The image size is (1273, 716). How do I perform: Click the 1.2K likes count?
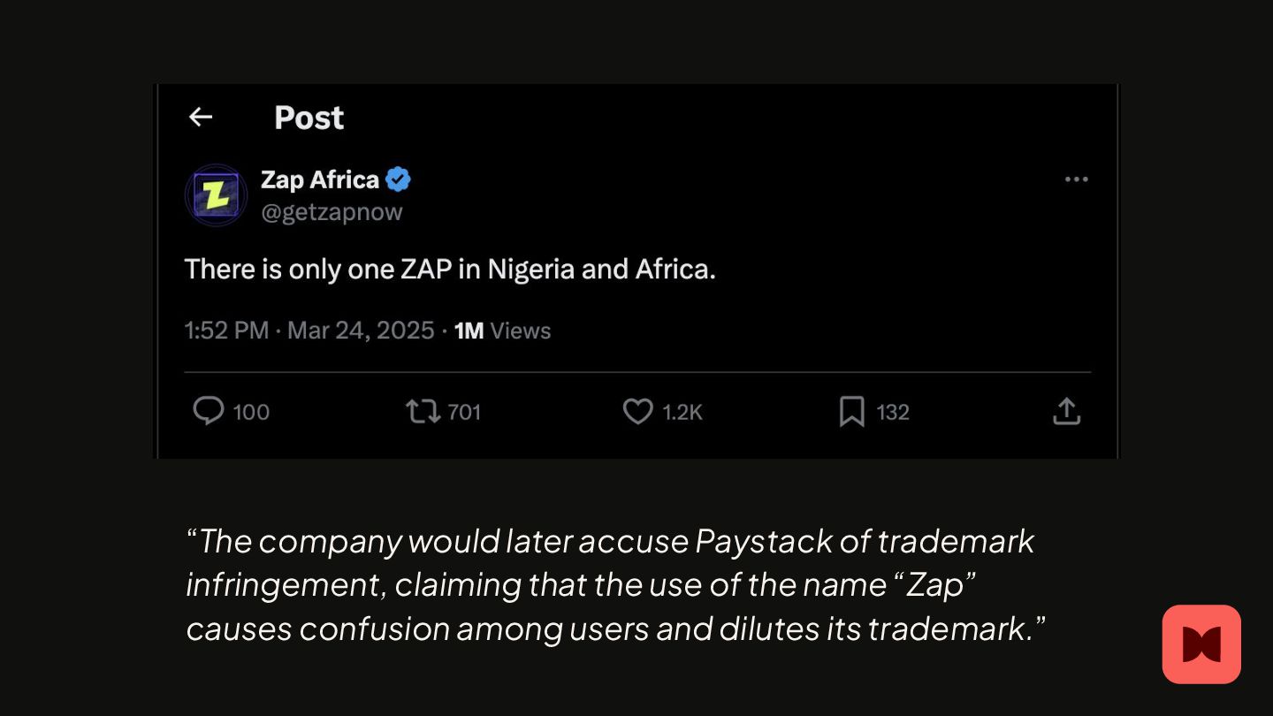click(682, 412)
